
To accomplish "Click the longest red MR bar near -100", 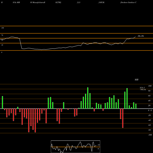I will tap(35, 121).
